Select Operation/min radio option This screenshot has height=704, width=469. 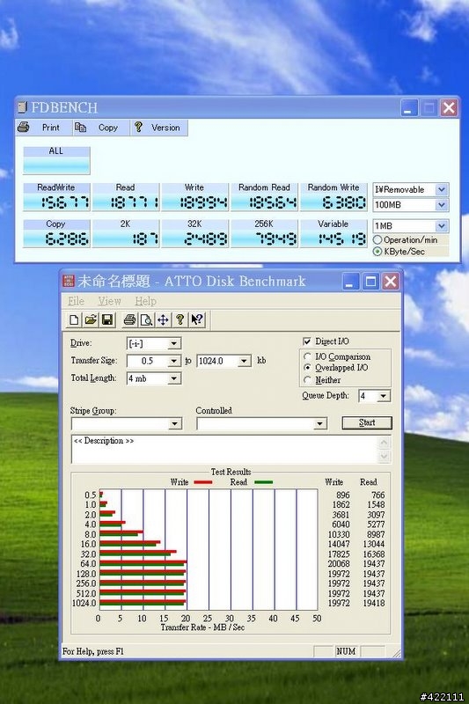377,239
